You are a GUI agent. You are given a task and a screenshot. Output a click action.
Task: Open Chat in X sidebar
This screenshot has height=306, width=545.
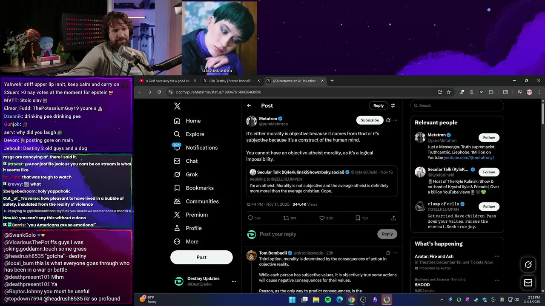tap(186, 161)
